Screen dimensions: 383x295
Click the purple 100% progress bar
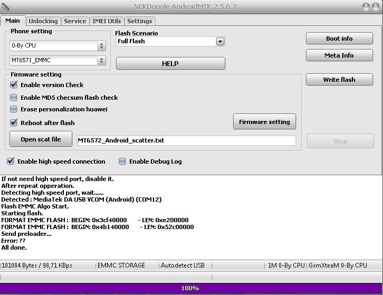point(191,288)
